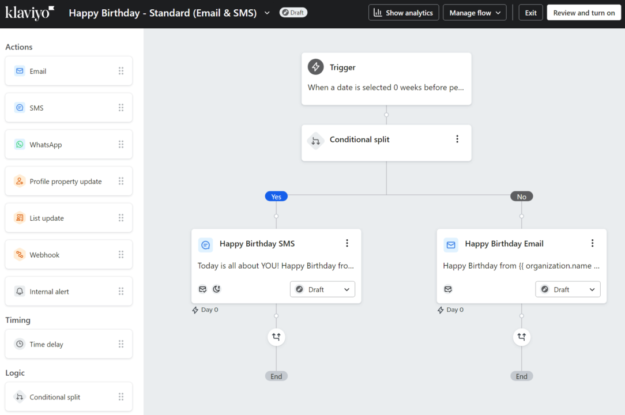Image resolution: width=625 pixels, height=415 pixels.
Task: Open the Draft status dropdown on Happy Birthday SMS
Action: [x=322, y=289]
